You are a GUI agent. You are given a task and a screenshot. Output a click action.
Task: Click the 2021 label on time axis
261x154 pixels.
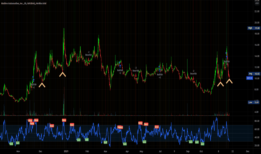point(66,151)
